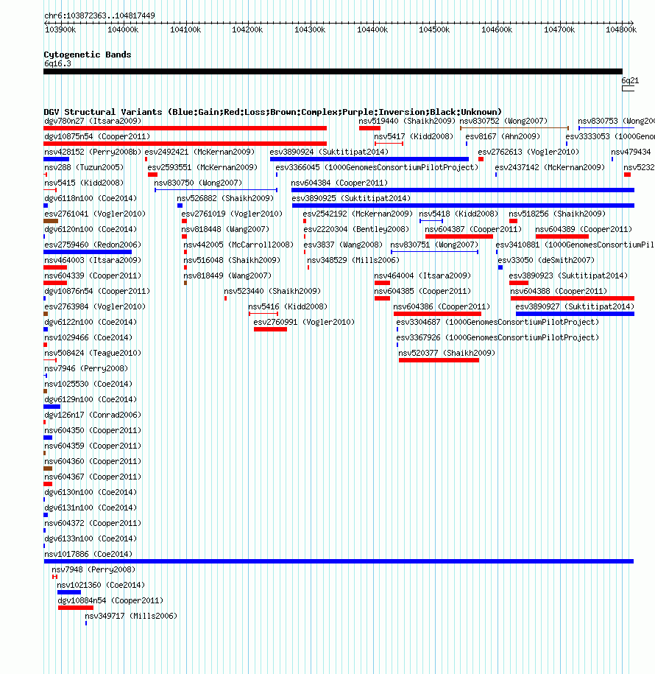Image resolution: width=655 pixels, height=674 pixels.
Task: Click the 104500k ruler label
Action: pos(434,29)
